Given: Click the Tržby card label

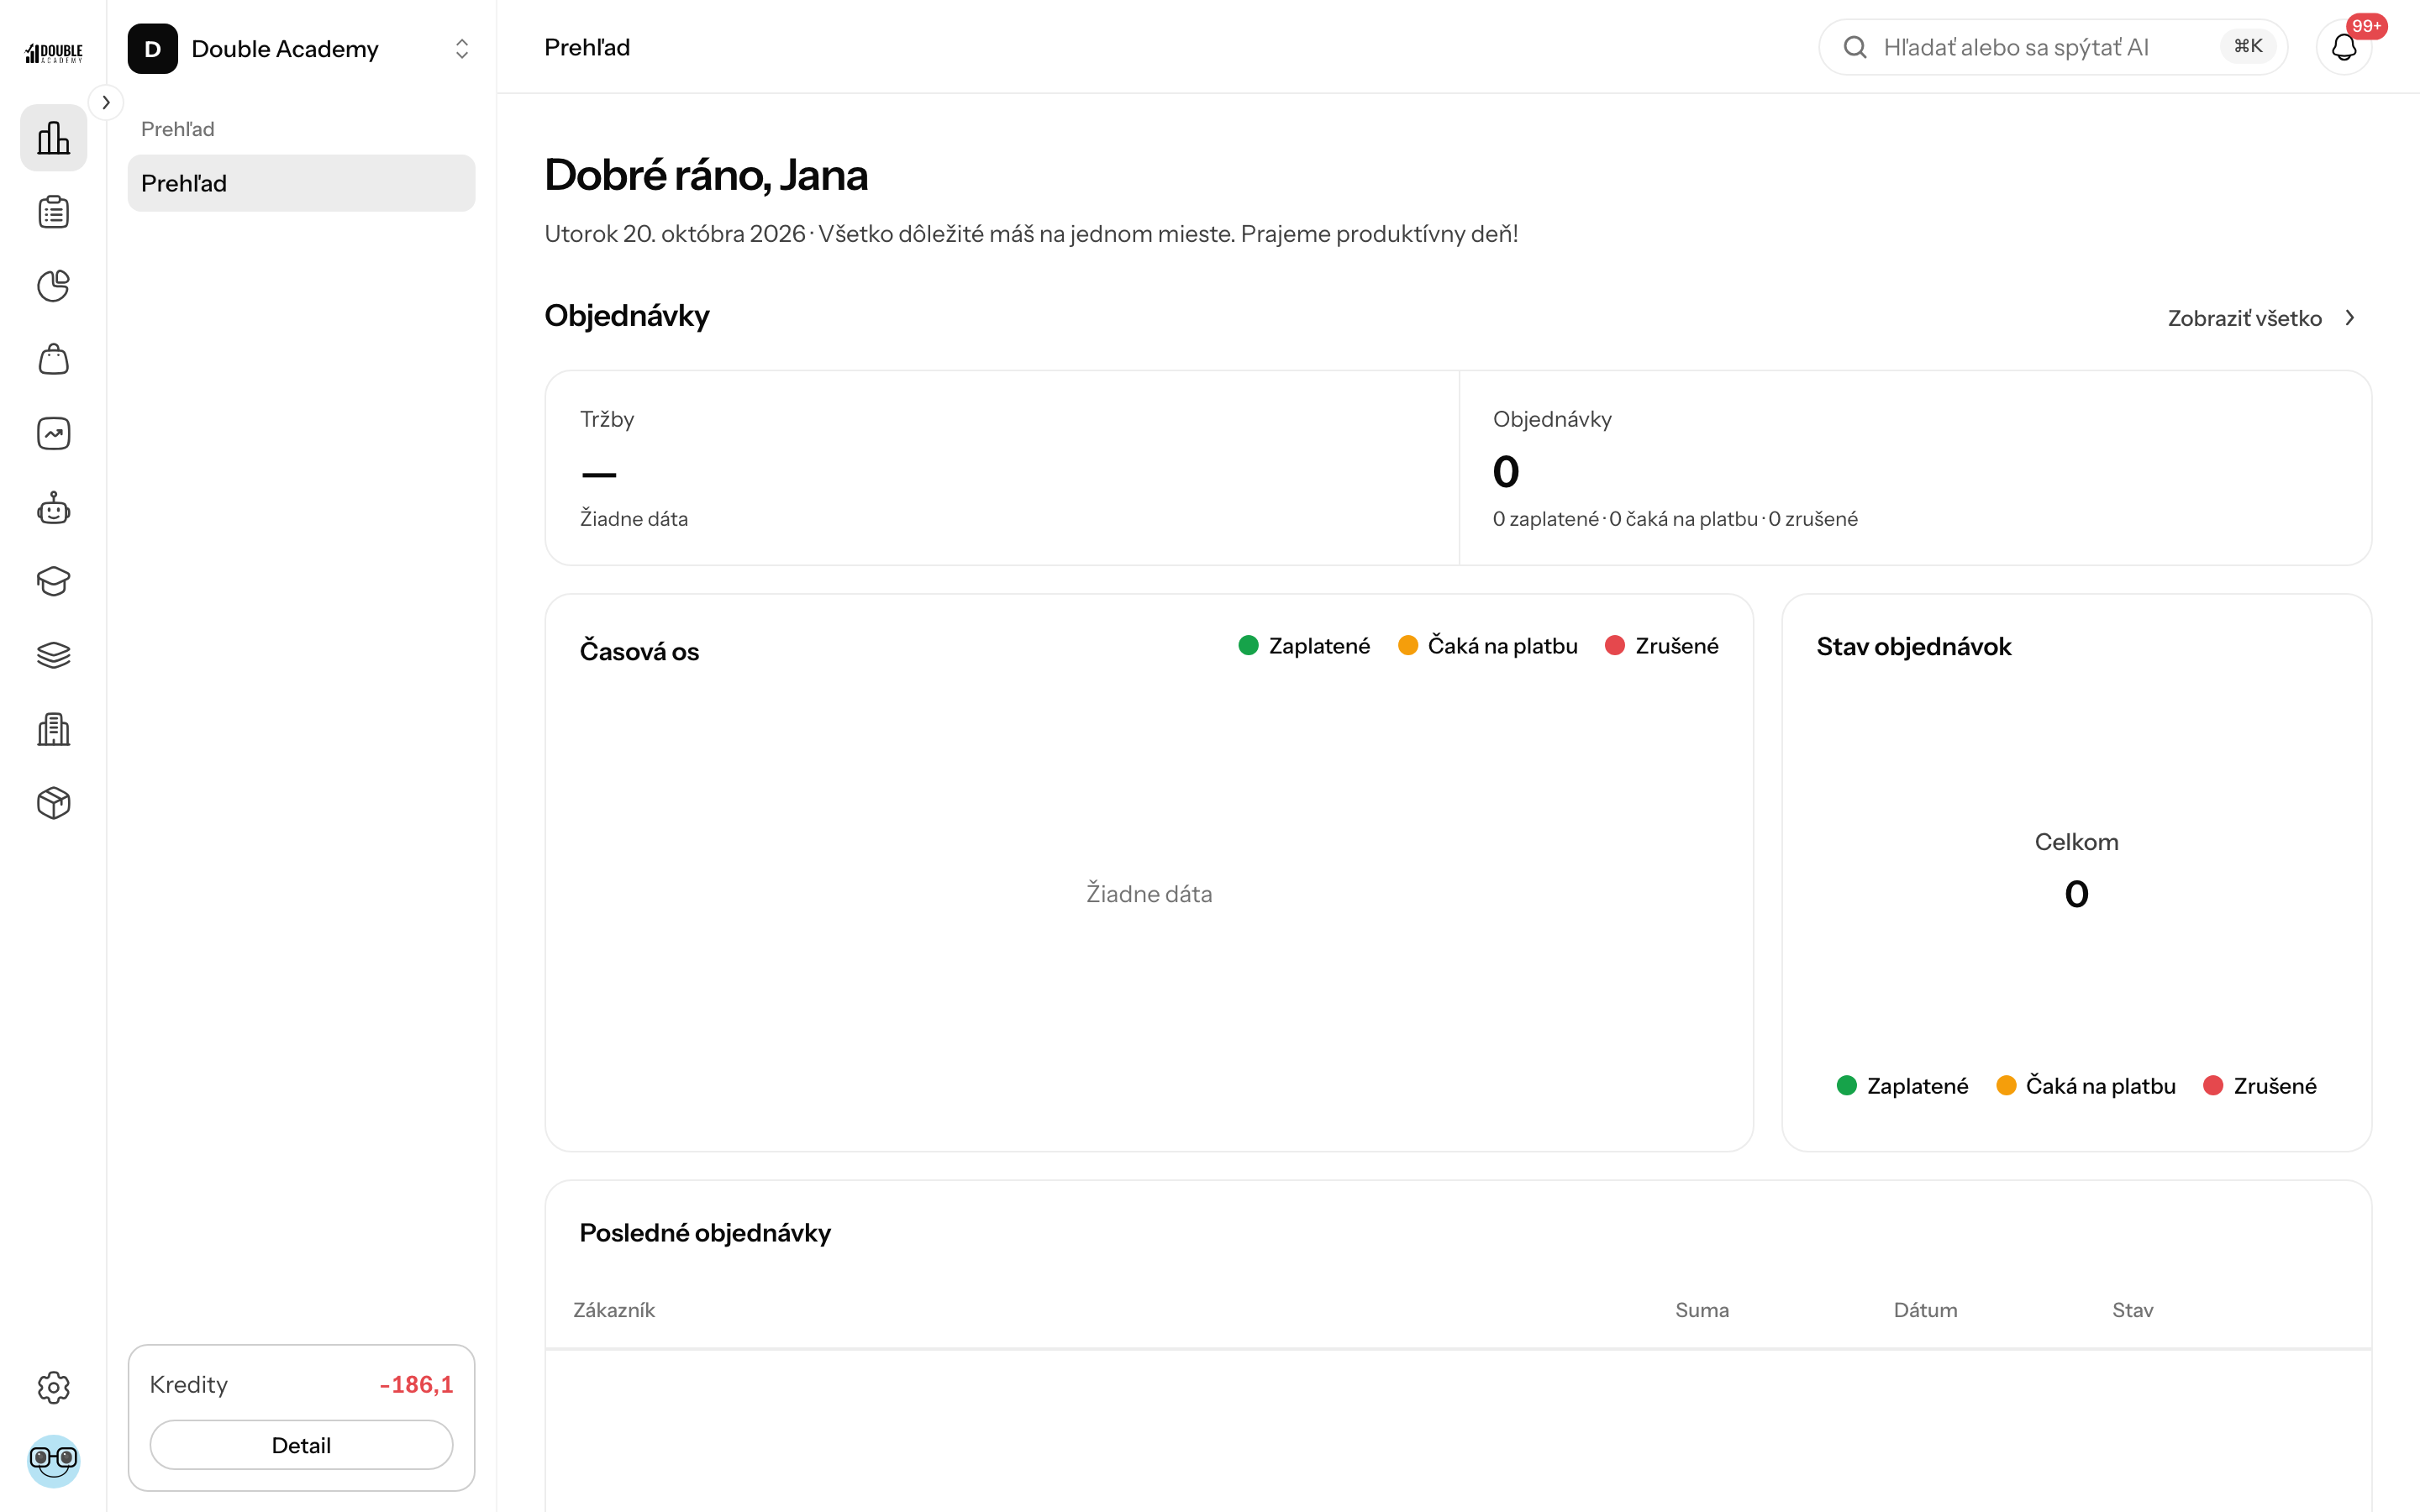Looking at the screenshot, I should [607, 419].
